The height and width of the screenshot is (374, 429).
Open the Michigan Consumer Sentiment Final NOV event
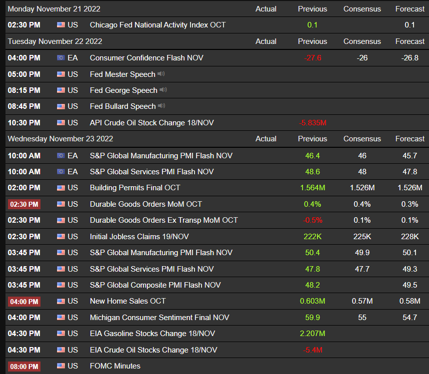click(x=159, y=318)
